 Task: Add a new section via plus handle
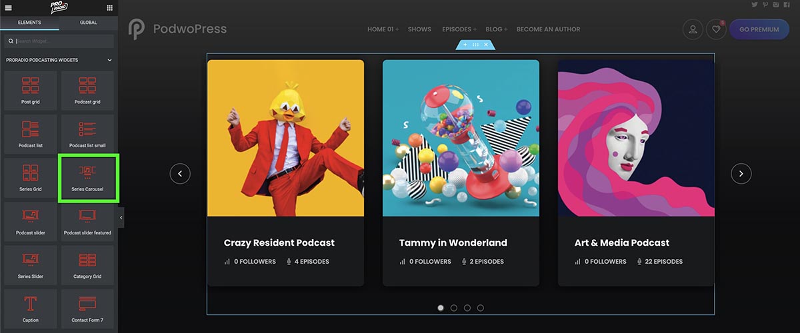pyautogui.click(x=465, y=45)
